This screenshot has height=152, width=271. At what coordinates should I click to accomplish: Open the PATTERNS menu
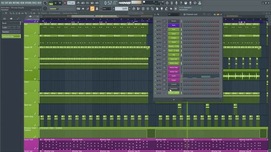coord(16,3)
